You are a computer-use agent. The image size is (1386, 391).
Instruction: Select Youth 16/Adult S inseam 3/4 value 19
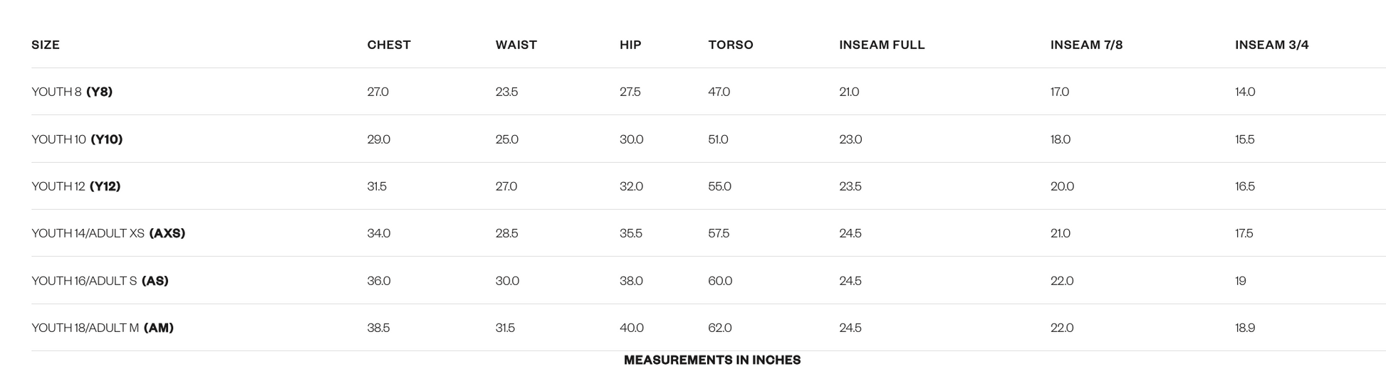(x=1241, y=281)
